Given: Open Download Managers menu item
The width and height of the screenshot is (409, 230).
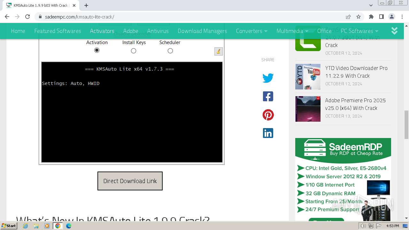Looking at the screenshot, I should (202, 31).
